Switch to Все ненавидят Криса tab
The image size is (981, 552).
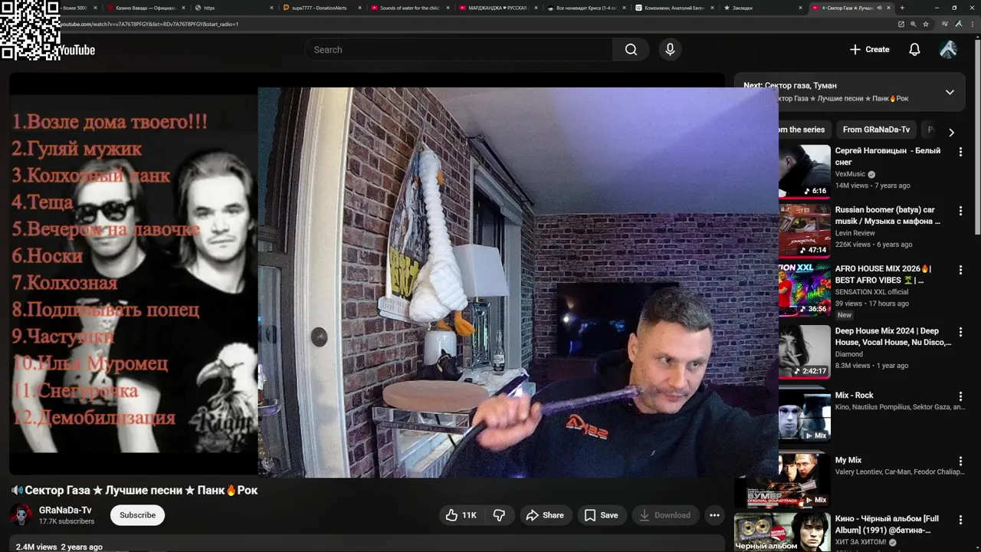[x=586, y=8]
